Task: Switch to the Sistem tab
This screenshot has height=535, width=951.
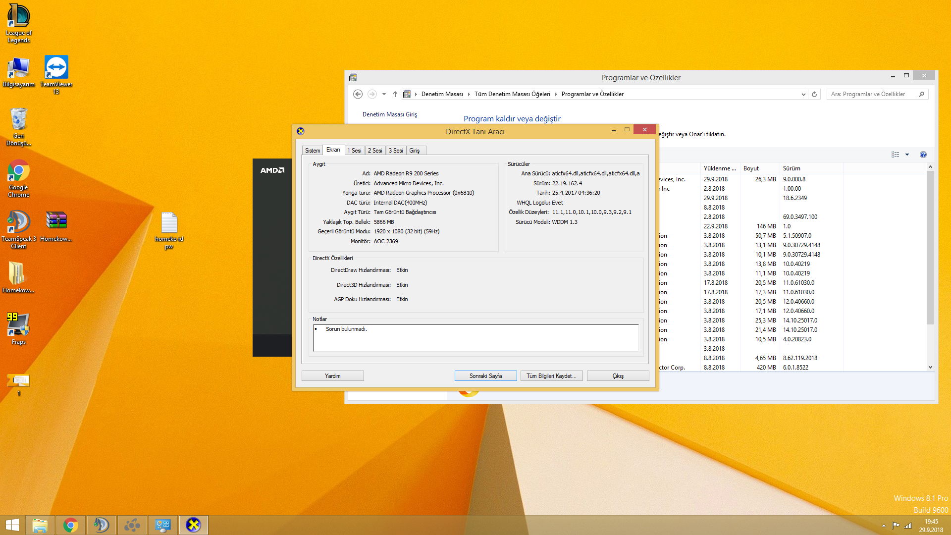Action: (313, 151)
